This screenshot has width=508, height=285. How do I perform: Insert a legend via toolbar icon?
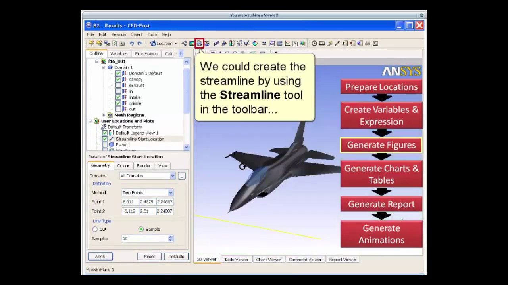[x=232, y=44]
